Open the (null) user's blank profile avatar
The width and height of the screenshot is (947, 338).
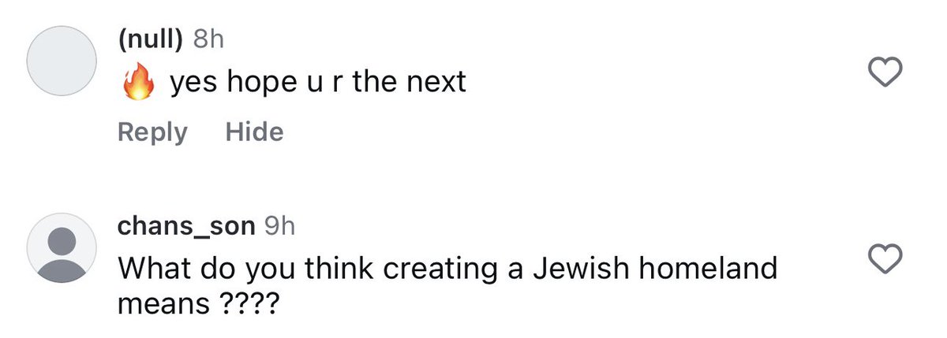(62, 61)
